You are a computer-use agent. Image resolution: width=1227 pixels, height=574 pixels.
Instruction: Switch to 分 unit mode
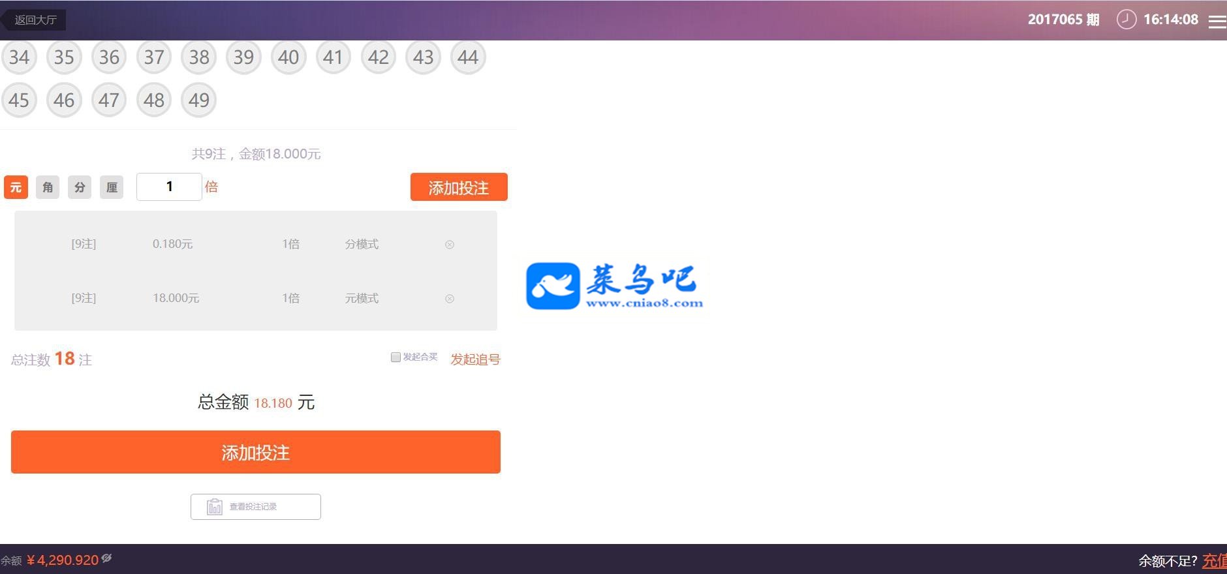pos(80,187)
